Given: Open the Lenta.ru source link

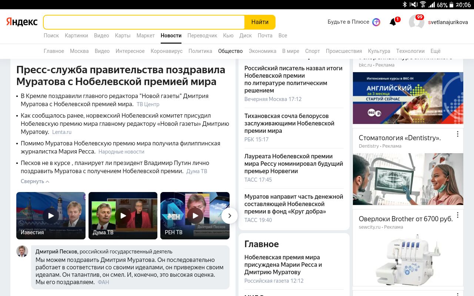Looking at the screenshot, I should 62,132.
